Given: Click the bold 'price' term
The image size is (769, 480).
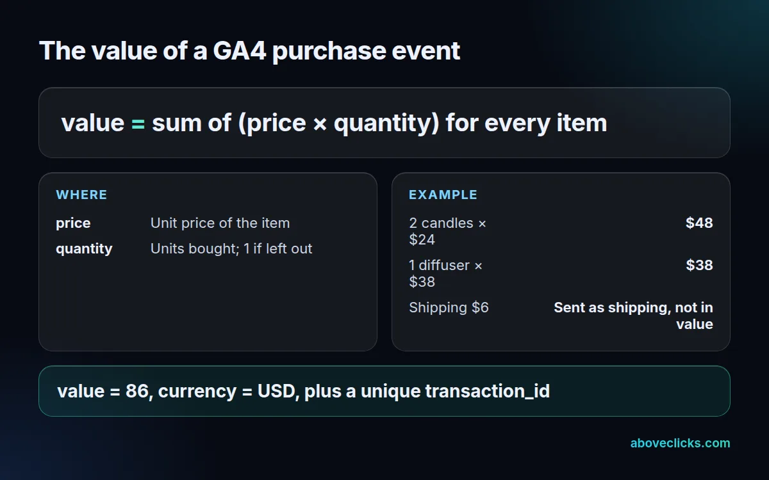Looking at the screenshot, I should coord(73,223).
